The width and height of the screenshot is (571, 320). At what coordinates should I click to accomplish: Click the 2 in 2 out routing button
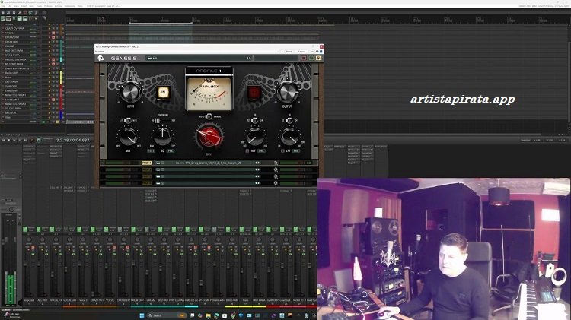[302, 51]
